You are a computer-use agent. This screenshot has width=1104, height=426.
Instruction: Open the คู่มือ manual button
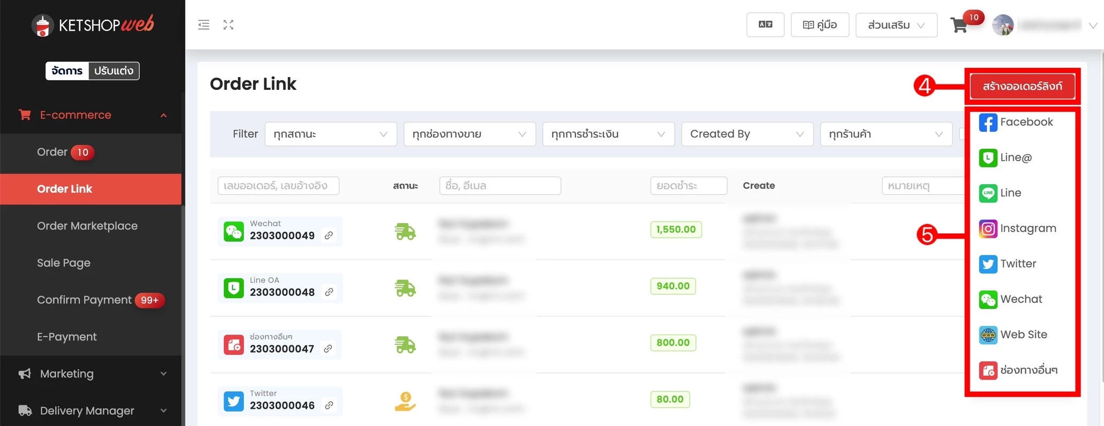(x=819, y=25)
